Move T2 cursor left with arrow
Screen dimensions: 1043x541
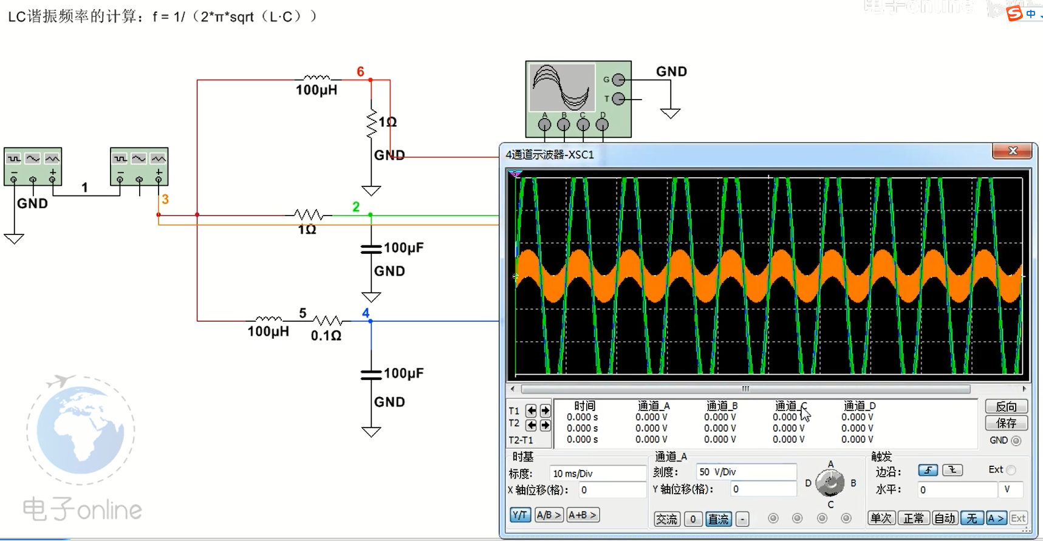532,425
